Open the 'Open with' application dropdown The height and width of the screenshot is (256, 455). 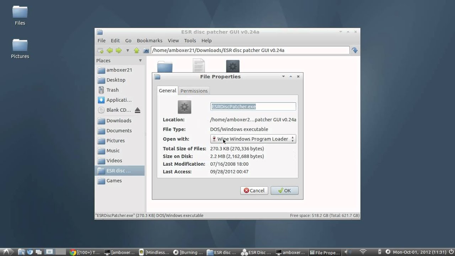pos(253,139)
